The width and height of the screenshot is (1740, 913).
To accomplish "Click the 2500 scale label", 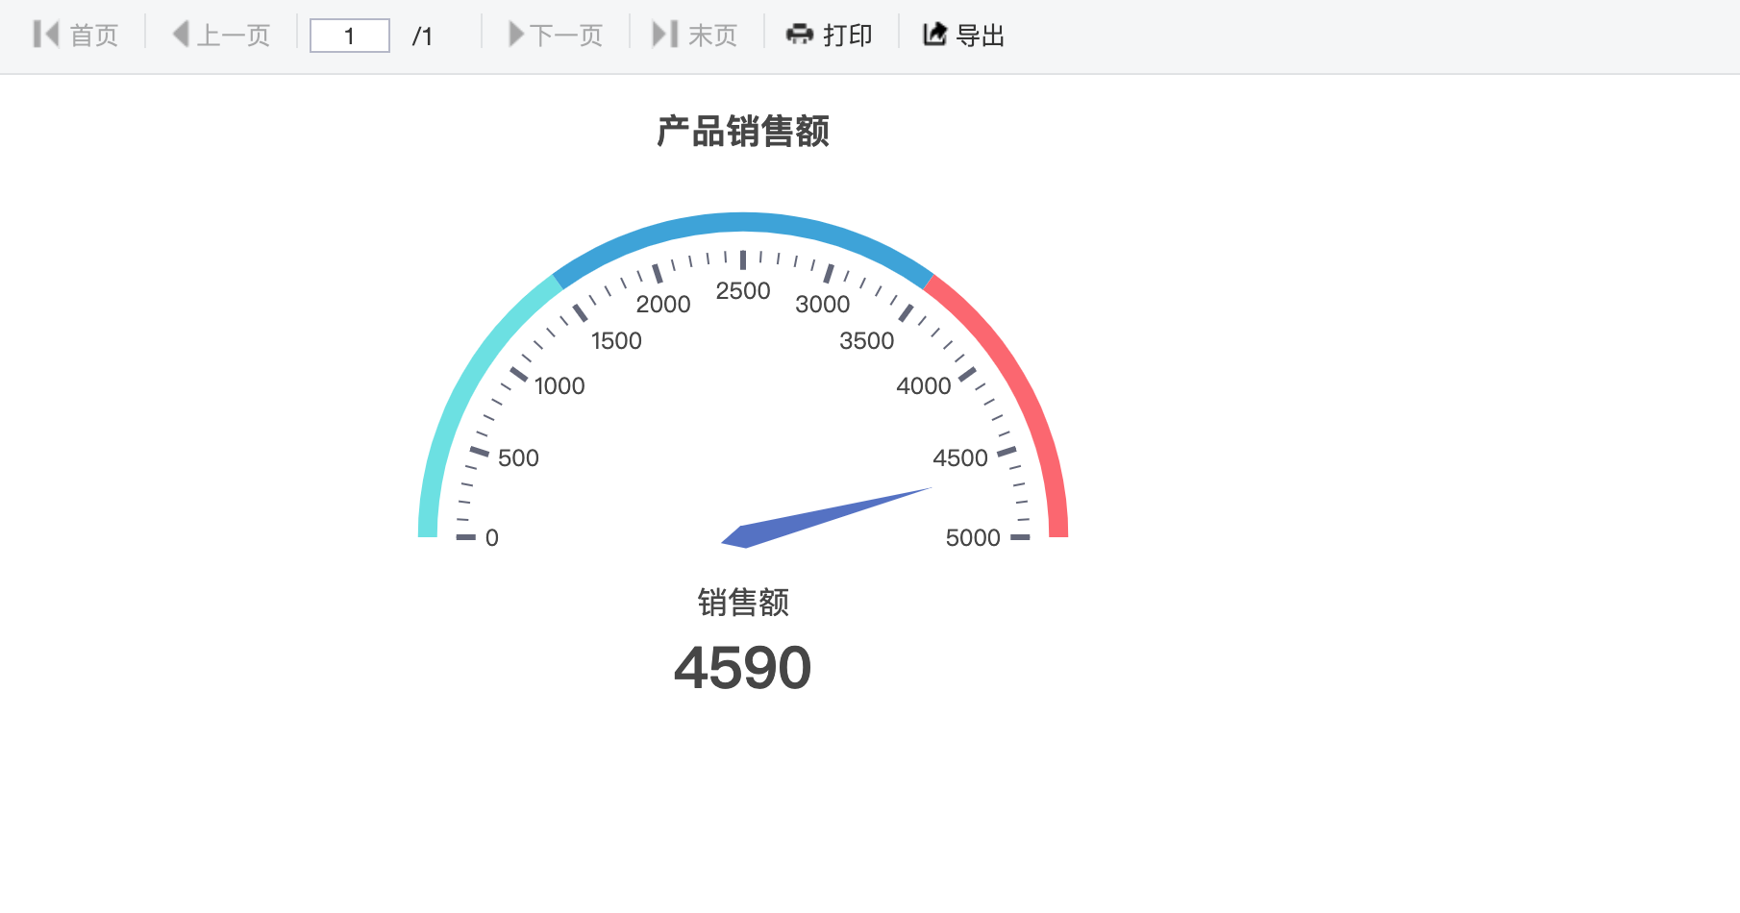I will coord(743,290).
